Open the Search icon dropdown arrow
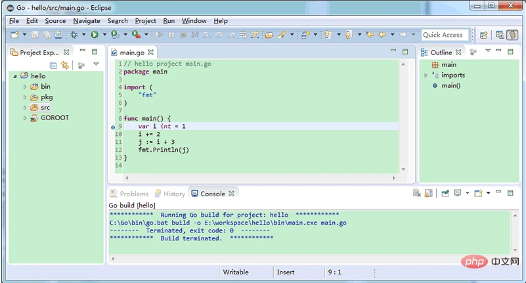This screenshot has height=283, width=526. (292, 35)
